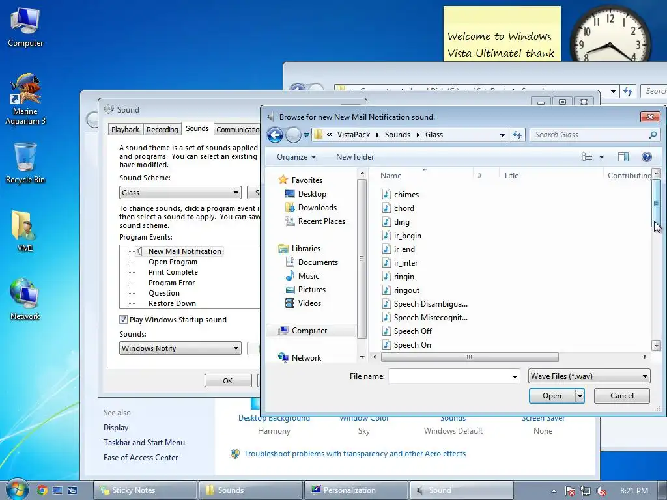Viewport: 667px width, 500px height.
Task: Open the Organize menu dropdown
Action: tap(296, 157)
